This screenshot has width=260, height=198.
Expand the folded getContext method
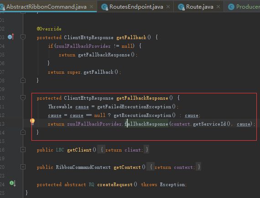coord(23,167)
